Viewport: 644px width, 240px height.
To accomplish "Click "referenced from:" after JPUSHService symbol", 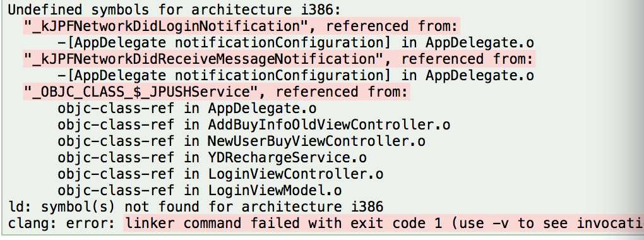I will click(342, 92).
